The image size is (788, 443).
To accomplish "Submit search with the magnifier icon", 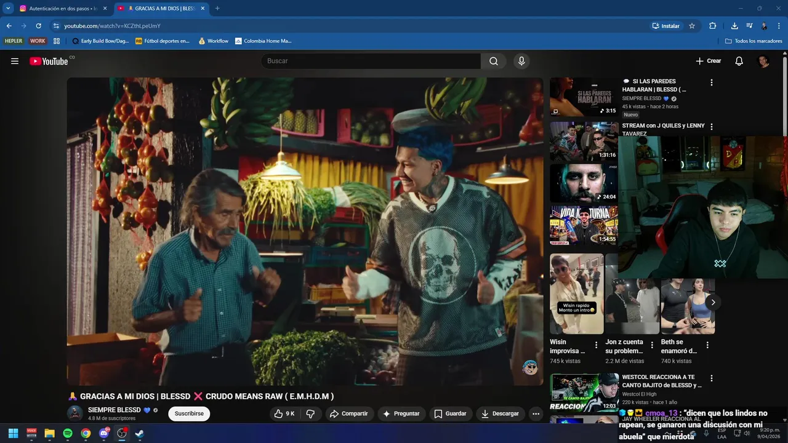I will click(494, 61).
